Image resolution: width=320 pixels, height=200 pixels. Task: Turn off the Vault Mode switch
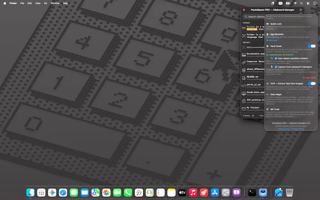click(x=312, y=46)
